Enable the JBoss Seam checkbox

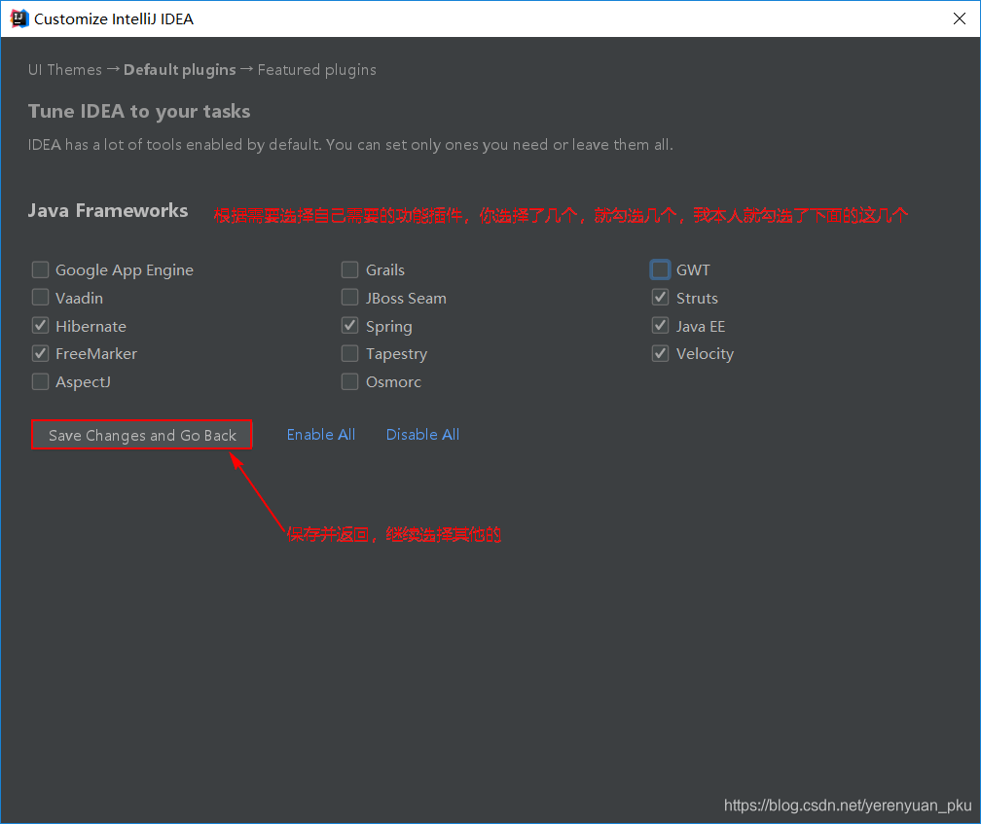(x=349, y=298)
